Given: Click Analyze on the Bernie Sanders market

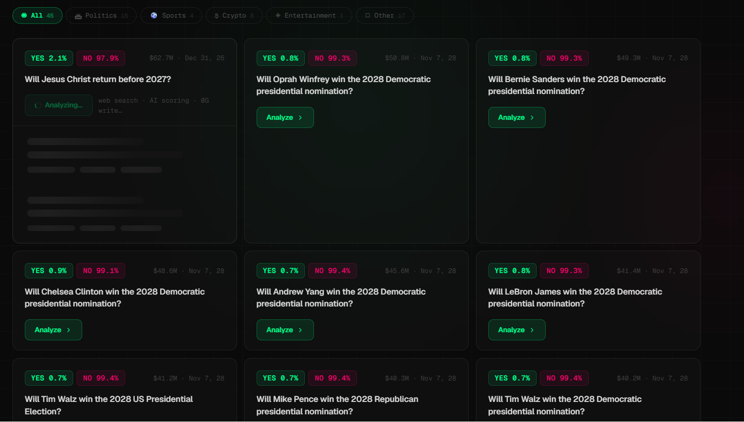Looking at the screenshot, I should [517, 117].
